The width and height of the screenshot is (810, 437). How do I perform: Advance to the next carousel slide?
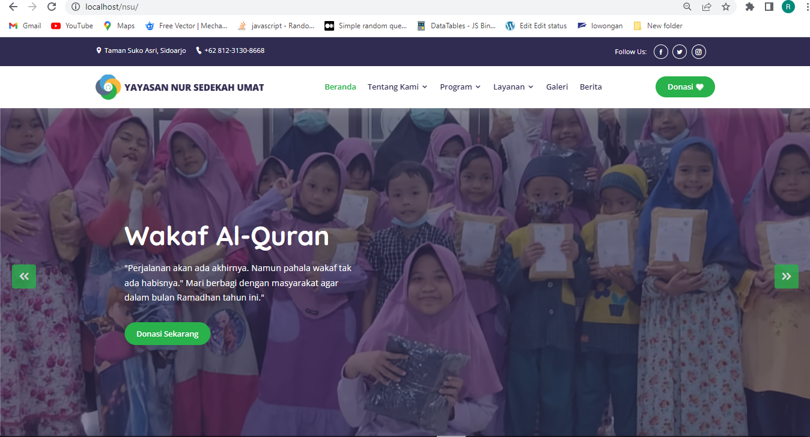(x=786, y=277)
